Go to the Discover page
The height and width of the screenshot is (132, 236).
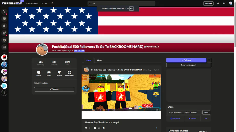(32, 3)
